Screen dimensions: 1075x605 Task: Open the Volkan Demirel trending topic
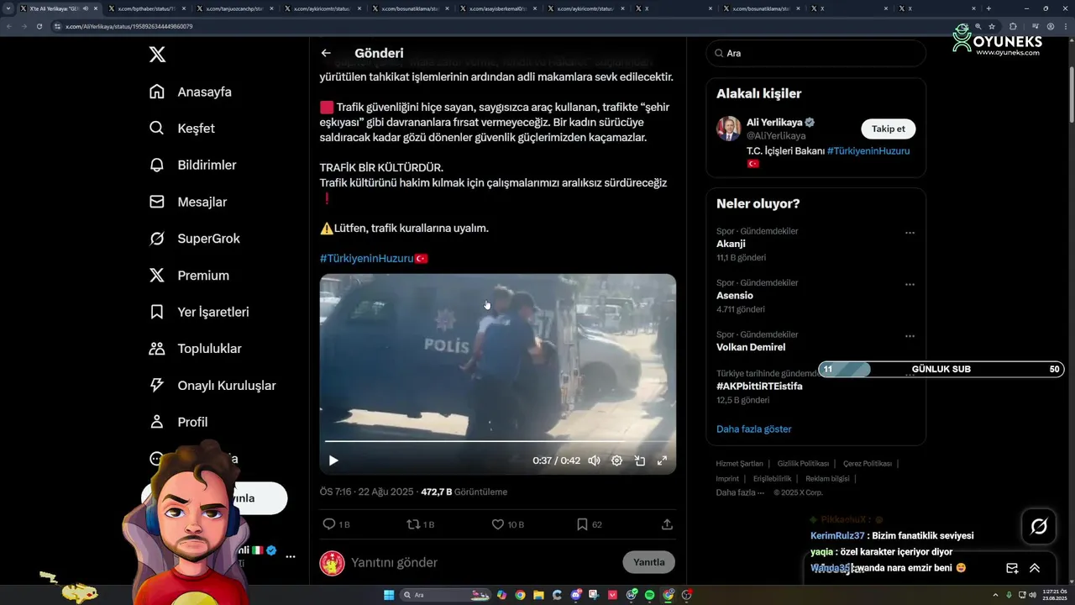751,347
